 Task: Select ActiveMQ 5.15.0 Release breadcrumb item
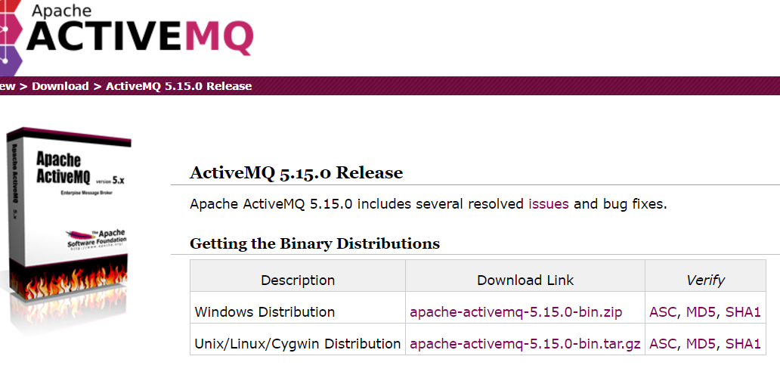(178, 86)
